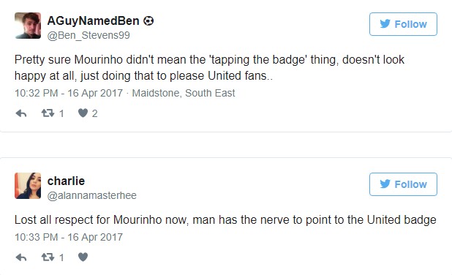
Task: Open the 10:32 PM - 16 Apr 2017 timestamp
Action: click(69, 93)
